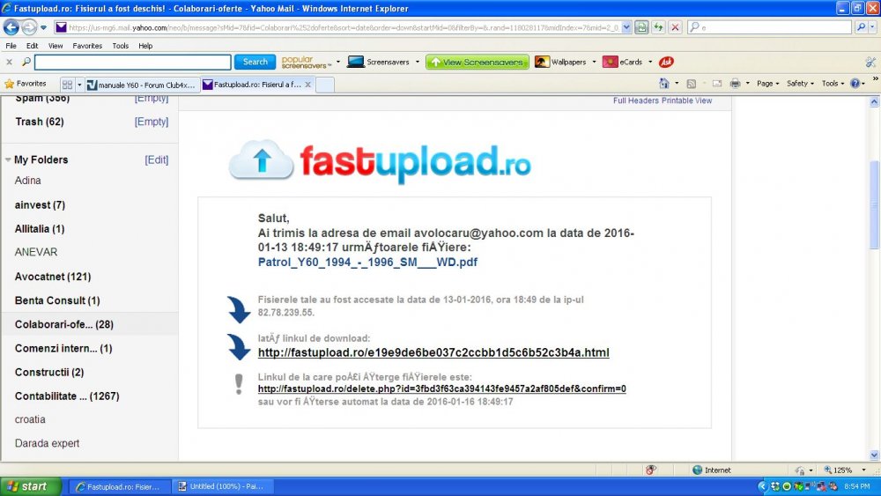Open the File menu

(11, 46)
